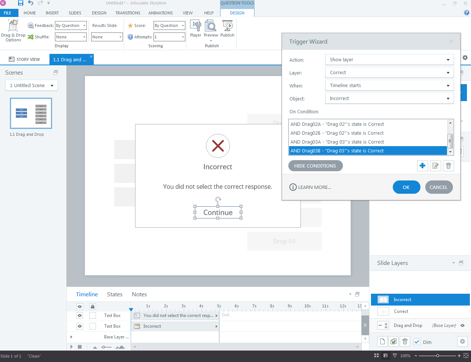Add a new condition with plus icon
The width and height of the screenshot is (471, 362).
click(x=422, y=166)
